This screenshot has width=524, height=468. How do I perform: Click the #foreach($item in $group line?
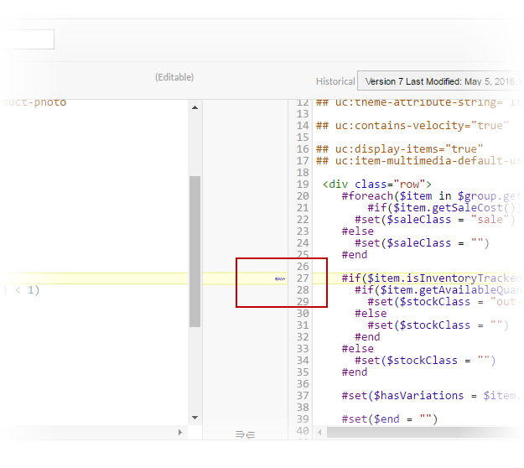click(431, 196)
